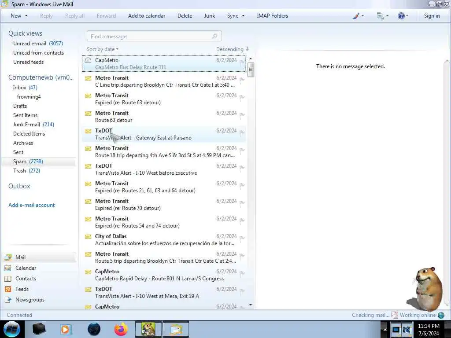Open the Sort by date dropdown

point(103,49)
